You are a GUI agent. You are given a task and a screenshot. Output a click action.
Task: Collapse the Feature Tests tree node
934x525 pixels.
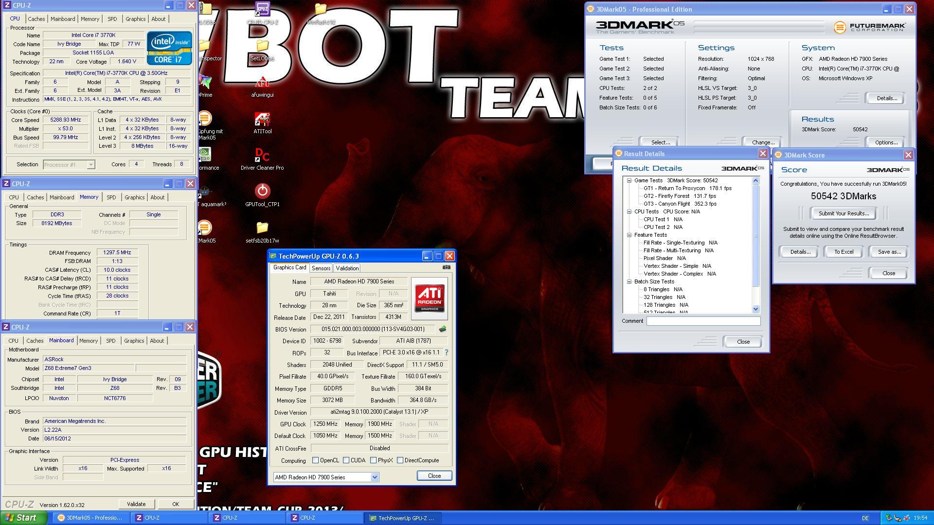point(629,235)
